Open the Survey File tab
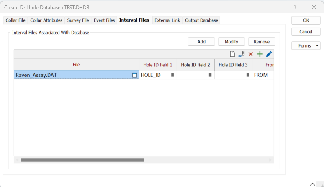 coord(78,20)
